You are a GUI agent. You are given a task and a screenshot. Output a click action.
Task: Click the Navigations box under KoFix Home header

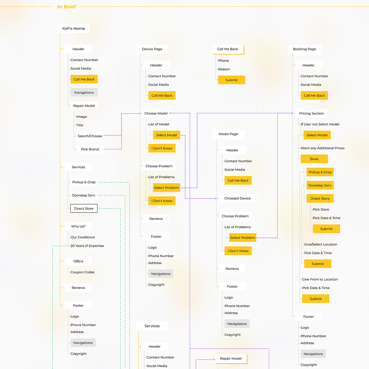84,92
